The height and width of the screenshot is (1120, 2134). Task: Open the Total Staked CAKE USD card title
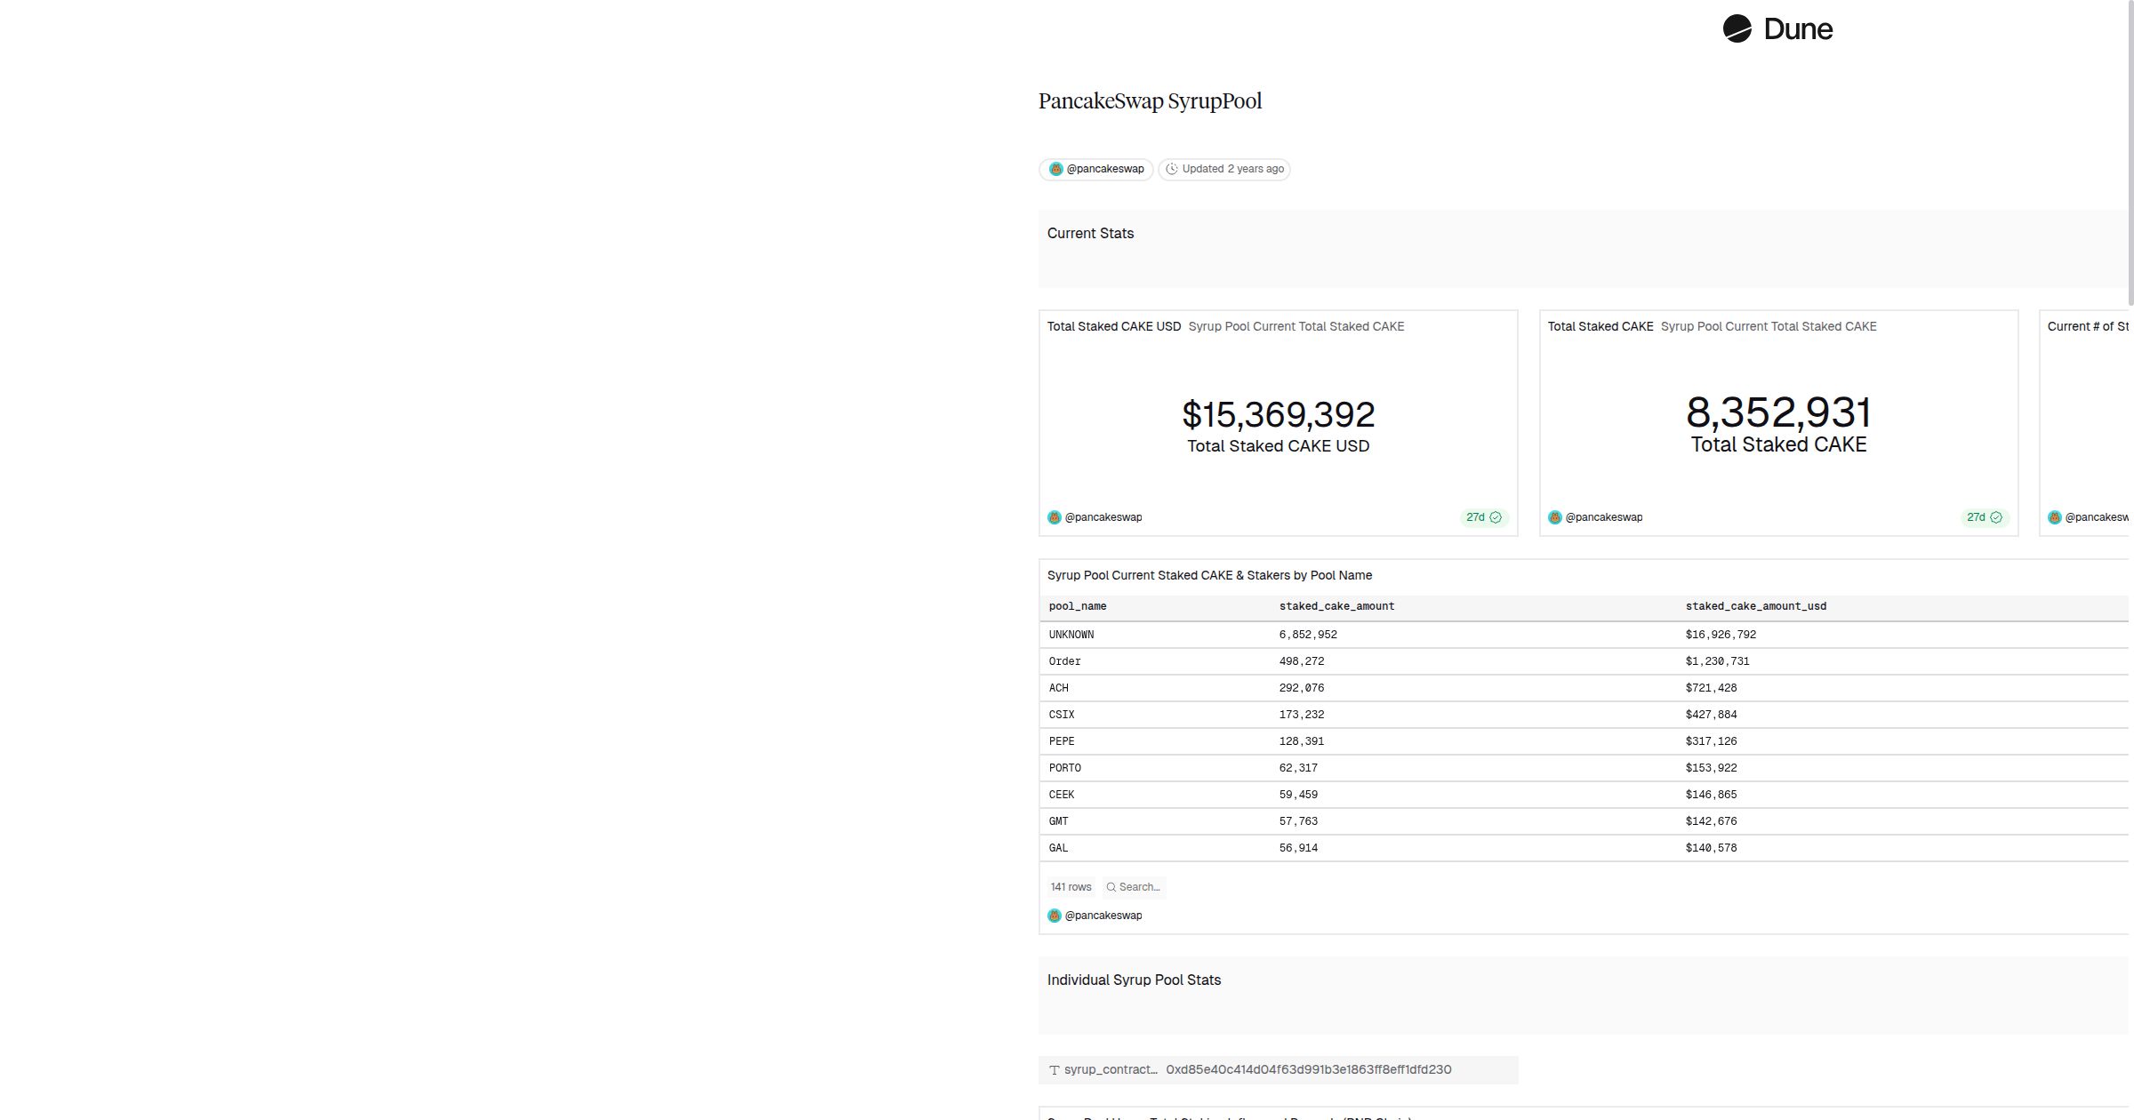click(x=1113, y=326)
